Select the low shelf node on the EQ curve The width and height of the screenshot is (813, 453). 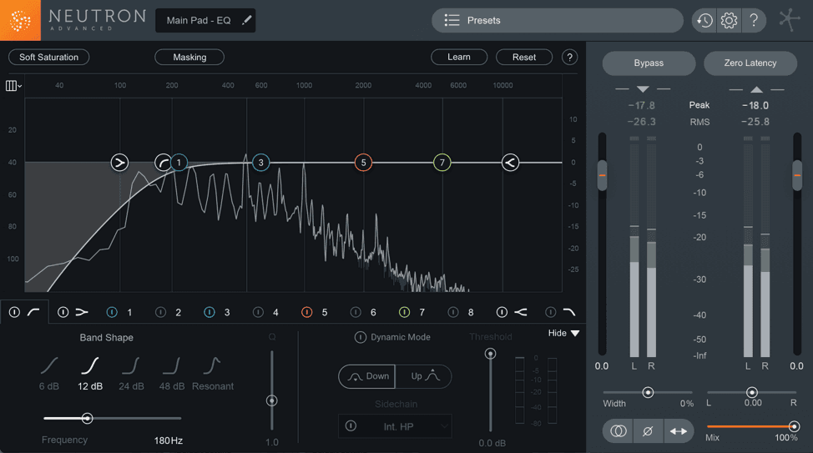[x=119, y=163]
